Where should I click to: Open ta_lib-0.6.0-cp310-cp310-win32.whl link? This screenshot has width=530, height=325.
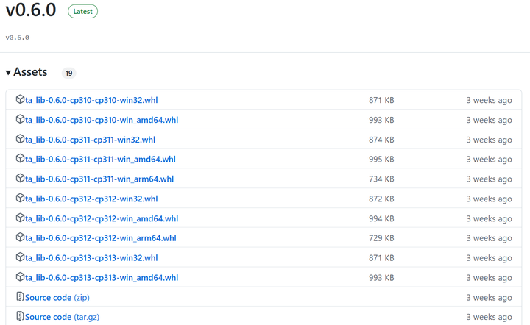[91, 100]
